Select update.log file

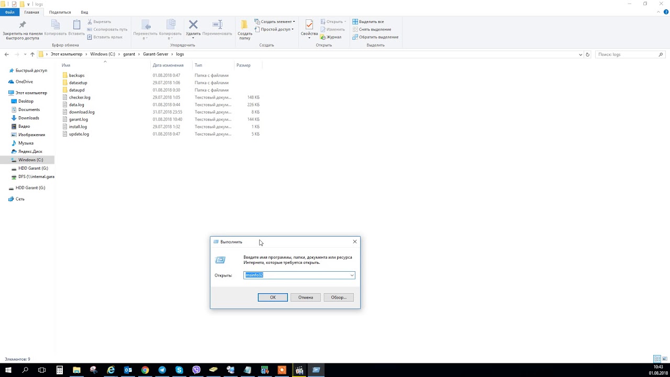[x=79, y=134]
